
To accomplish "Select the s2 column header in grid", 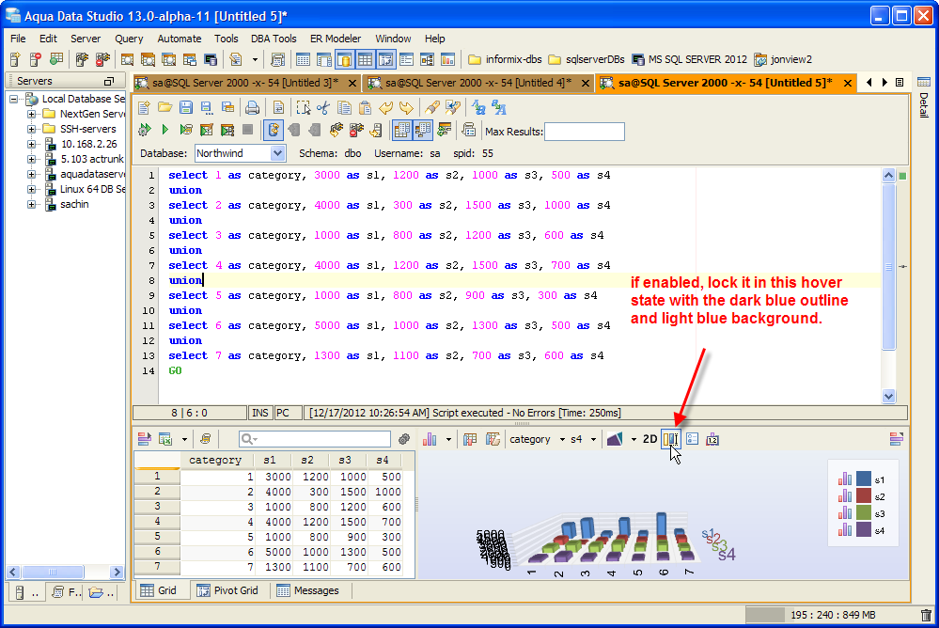I will (307, 461).
